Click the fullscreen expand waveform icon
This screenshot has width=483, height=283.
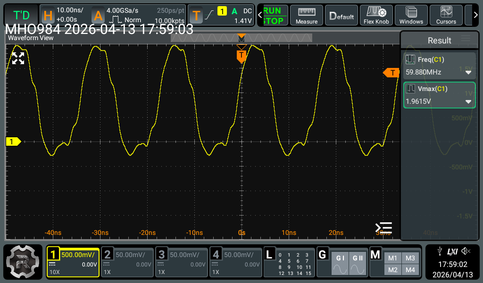click(x=18, y=58)
